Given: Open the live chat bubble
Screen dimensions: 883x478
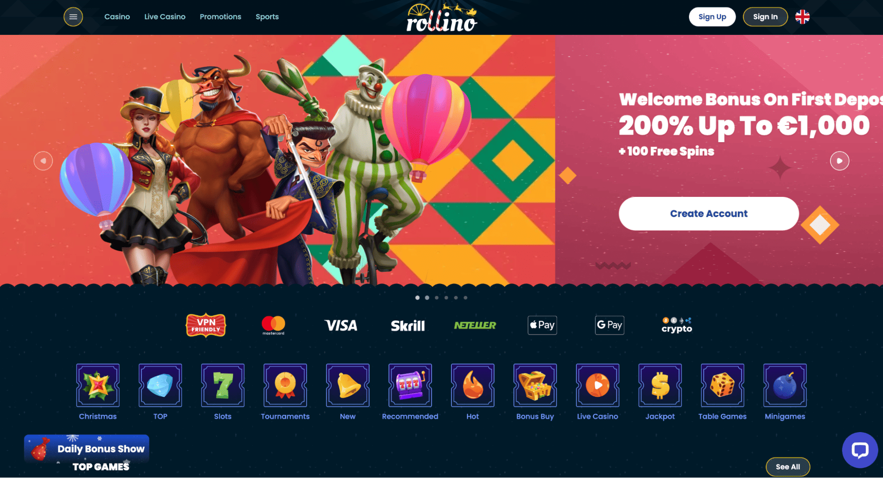Looking at the screenshot, I should pyautogui.click(x=860, y=450).
